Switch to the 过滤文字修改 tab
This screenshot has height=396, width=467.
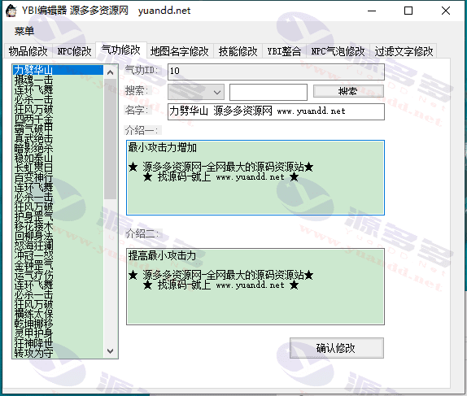(404, 51)
